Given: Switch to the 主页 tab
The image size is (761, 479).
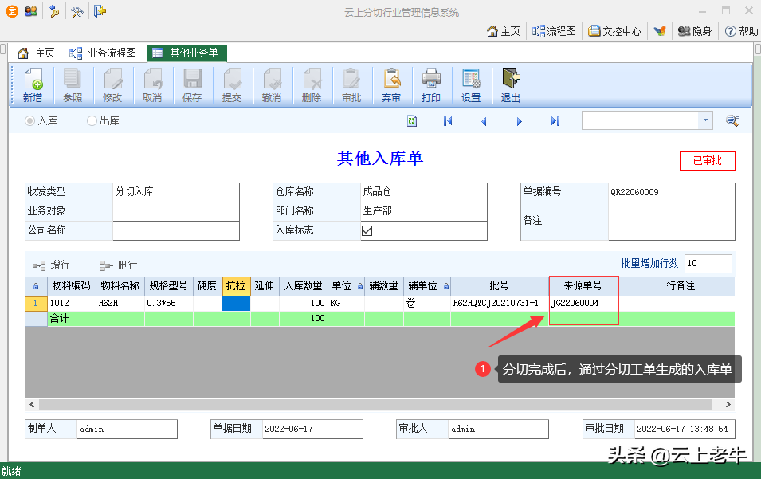Looking at the screenshot, I should (37, 53).
